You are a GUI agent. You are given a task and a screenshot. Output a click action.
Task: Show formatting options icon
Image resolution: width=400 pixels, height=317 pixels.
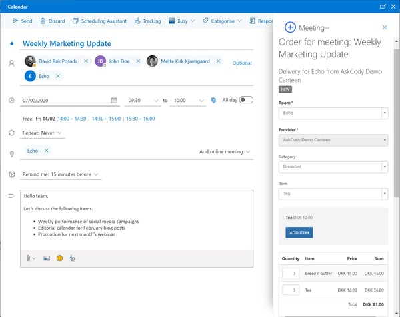point(72,258)
